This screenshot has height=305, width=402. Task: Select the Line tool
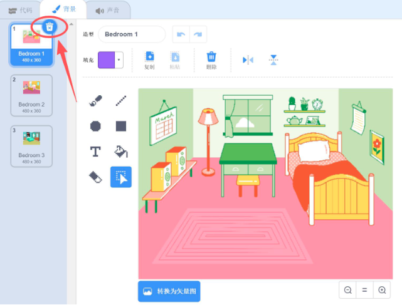pyautogui.click(x=121, y=100)
